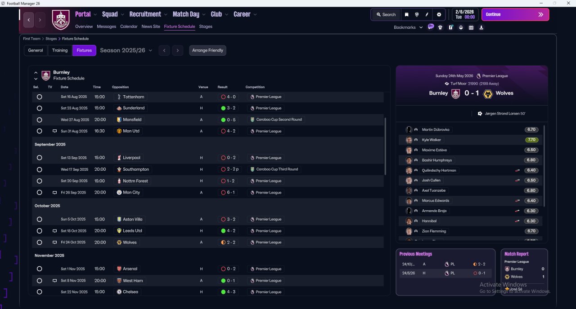
Task: Click the Man City 6 - 1 result
Action: (229, 192)
